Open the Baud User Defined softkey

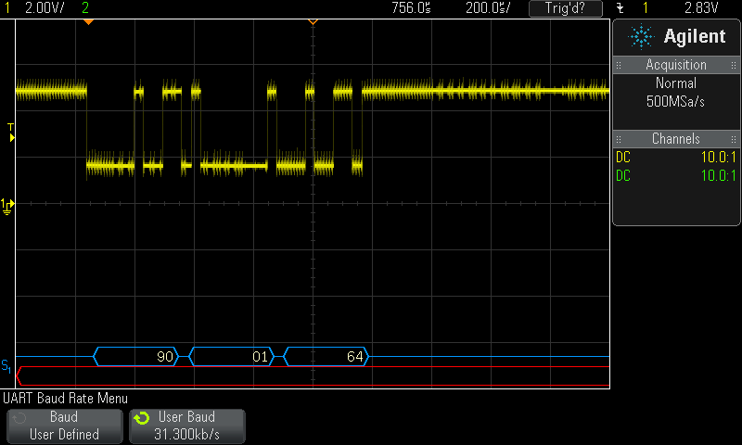64,426
